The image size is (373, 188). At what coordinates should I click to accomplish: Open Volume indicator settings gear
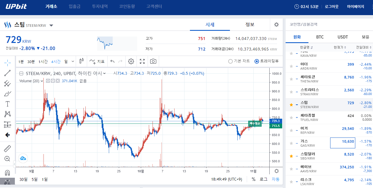tap(53, 81)
